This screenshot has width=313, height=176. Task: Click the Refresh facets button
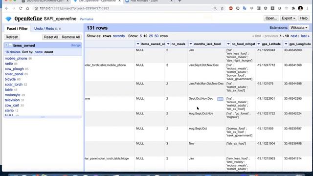point(12,37)
